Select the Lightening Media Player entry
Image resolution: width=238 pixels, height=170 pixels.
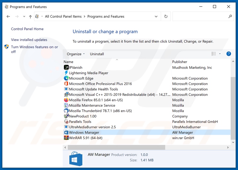(x=89, y=73)
